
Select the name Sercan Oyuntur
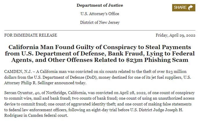[18, 93]
